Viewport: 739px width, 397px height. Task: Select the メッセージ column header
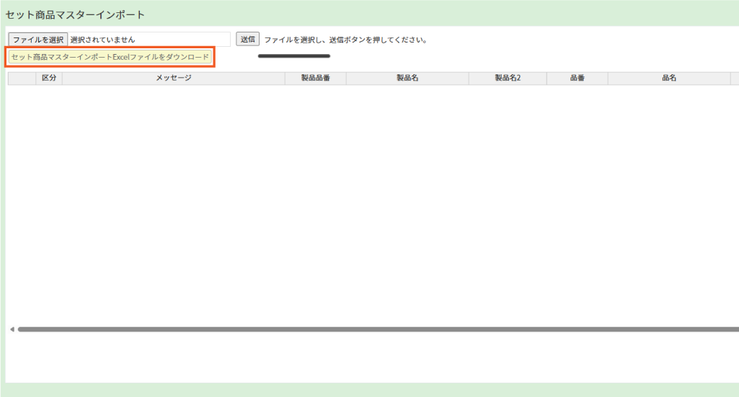coord(173,78)
